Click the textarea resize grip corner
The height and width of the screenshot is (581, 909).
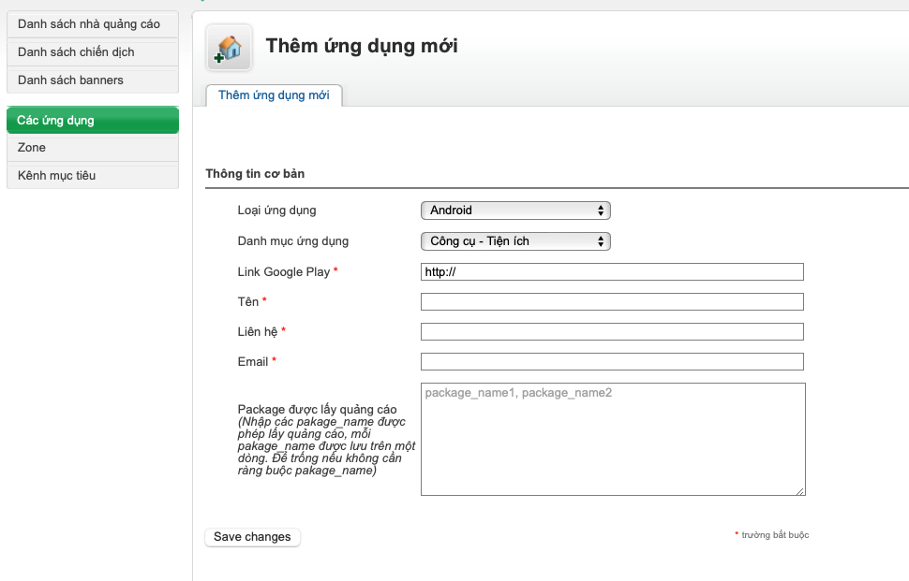pyautogui.click(x=800, y=491)
